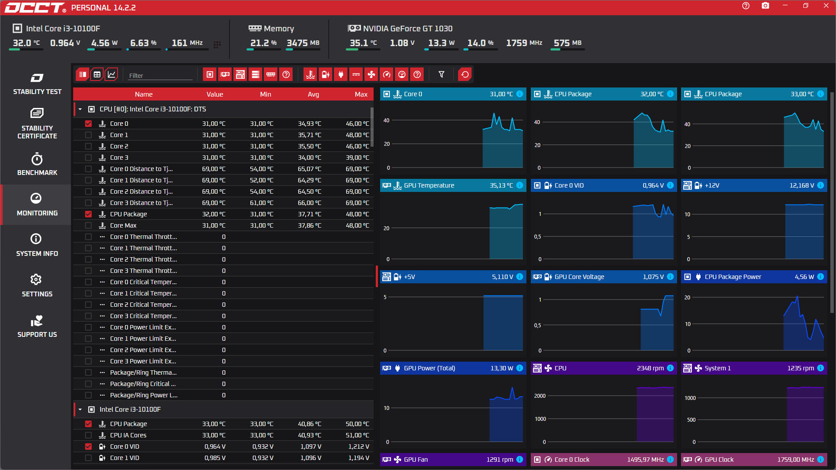The height and width of the screenshot is (470, 836).
Task: Toggle unknown sensor type filter
Action: pyautogui.click(x=417, y=74)
